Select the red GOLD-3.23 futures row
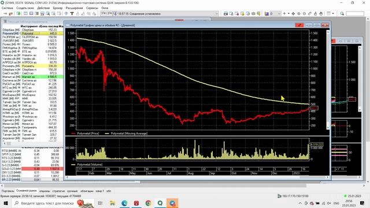This screenshot has height=208, width=370. click(x=32, y=169)
